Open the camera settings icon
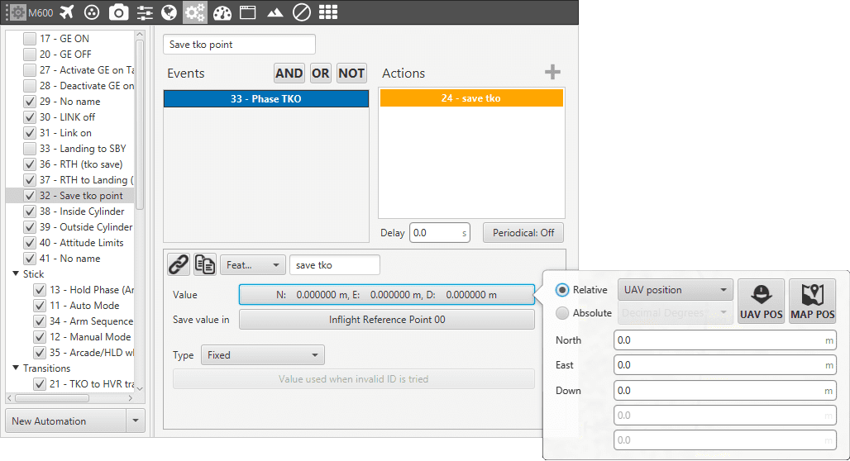 118,12
